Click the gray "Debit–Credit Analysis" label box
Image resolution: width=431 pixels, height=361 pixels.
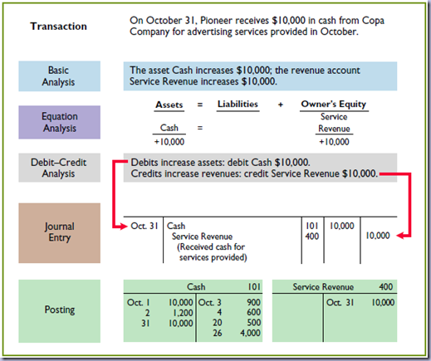(59, 168)
